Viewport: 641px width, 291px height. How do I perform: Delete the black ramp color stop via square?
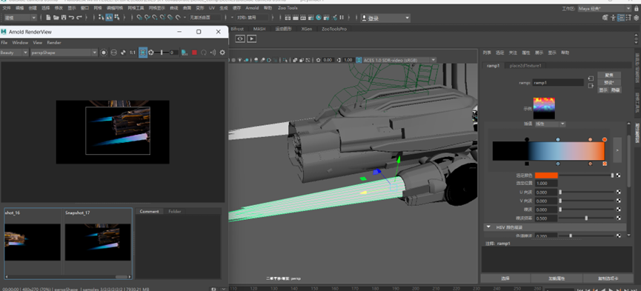(x=527, y=164)
